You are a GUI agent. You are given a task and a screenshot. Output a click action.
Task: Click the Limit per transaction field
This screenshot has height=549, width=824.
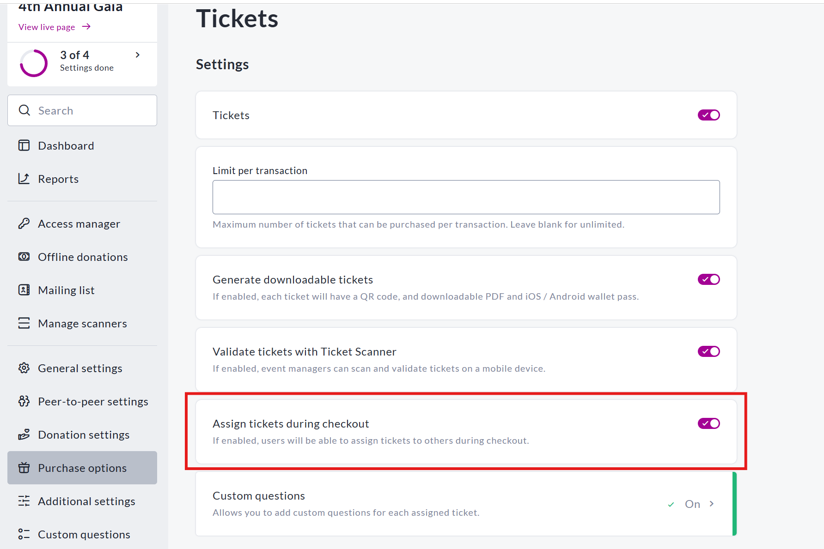tap(466, 197)
